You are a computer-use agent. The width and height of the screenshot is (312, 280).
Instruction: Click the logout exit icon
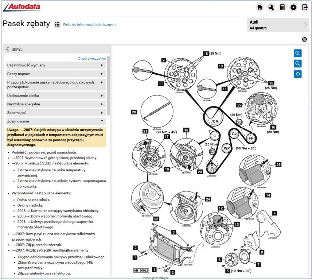[305, 7]
